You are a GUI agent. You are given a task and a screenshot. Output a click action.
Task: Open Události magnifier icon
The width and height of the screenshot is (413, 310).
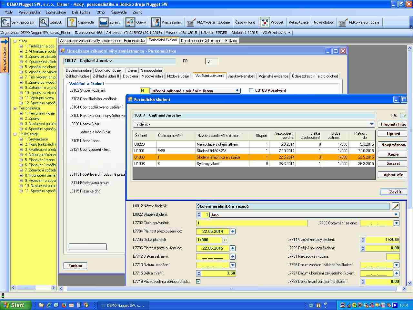(x=44, y=22)
